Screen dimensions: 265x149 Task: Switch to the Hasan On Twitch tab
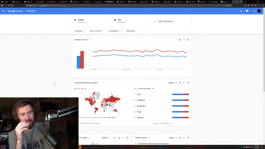[x=202, y=2]
